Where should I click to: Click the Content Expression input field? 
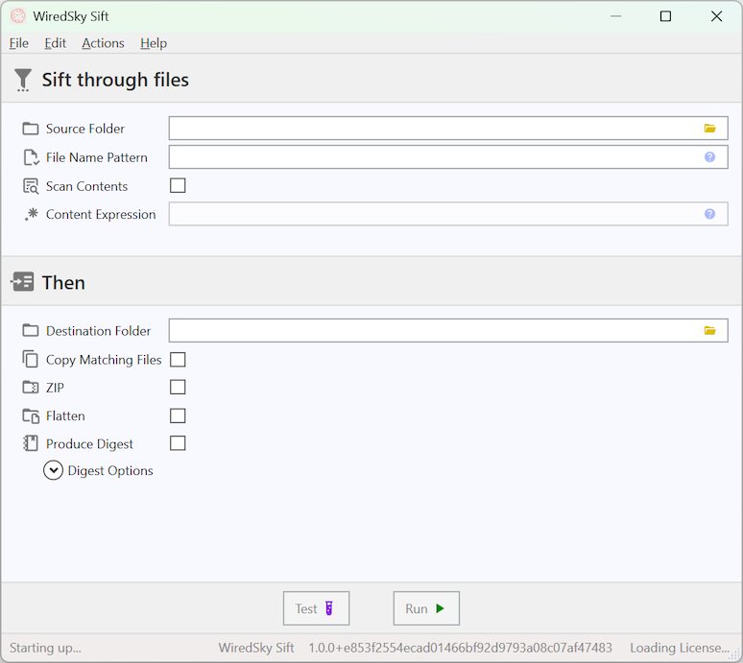point(448,214)
